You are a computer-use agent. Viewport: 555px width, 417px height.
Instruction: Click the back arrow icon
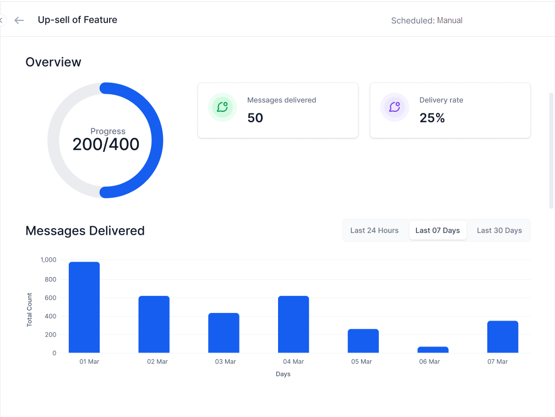tap(19, 20)
